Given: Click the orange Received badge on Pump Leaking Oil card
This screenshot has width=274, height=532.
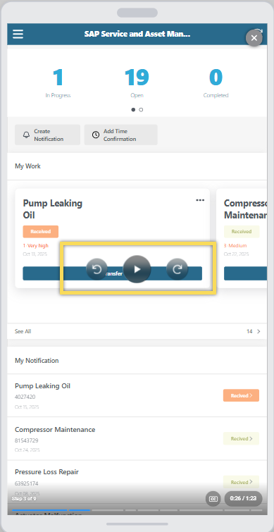Looking at the screenshot, I should [x=41, y=231].
